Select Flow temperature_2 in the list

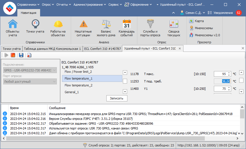coord(92,85)
